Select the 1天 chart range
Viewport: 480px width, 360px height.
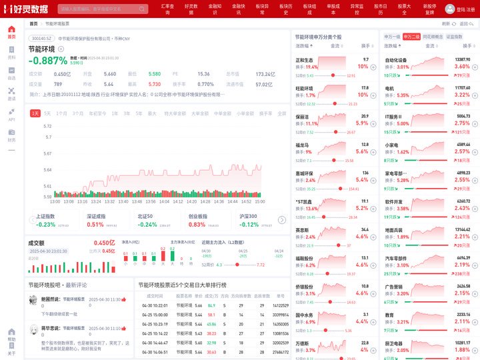[35, 113]
